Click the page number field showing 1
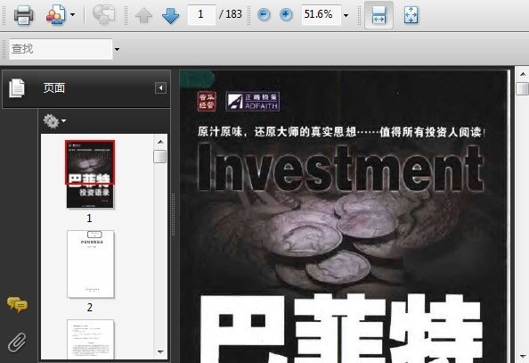 201,14
